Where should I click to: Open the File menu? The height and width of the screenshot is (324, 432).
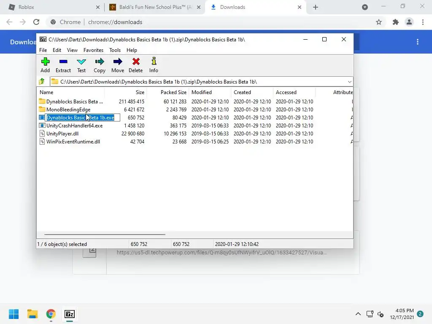43,50
